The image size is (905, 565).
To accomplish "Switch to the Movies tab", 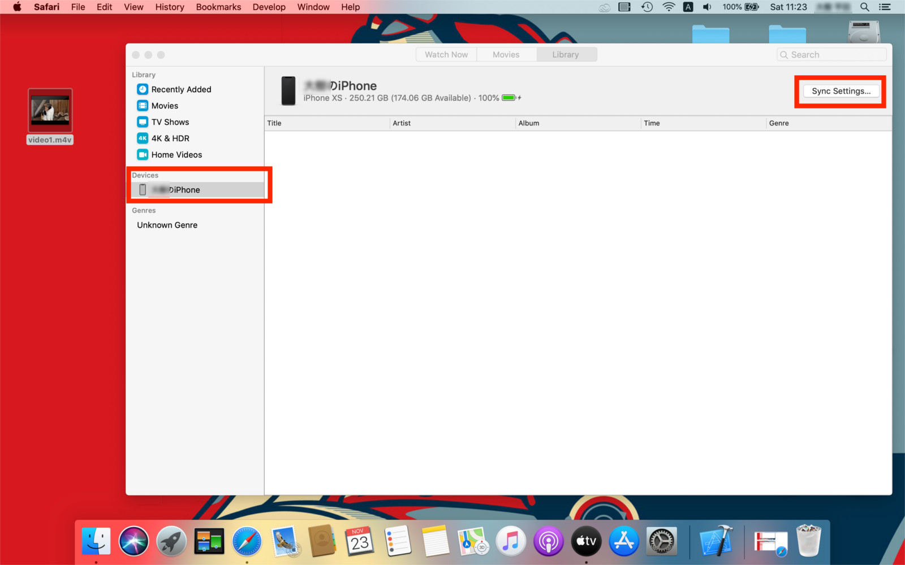I will coord(506,55).
